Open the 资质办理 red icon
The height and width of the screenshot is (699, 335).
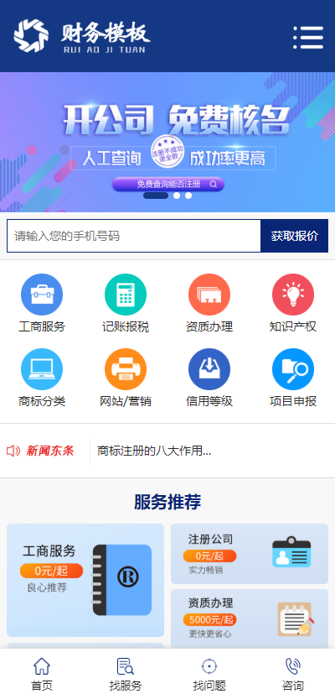[x=209, y=295]
